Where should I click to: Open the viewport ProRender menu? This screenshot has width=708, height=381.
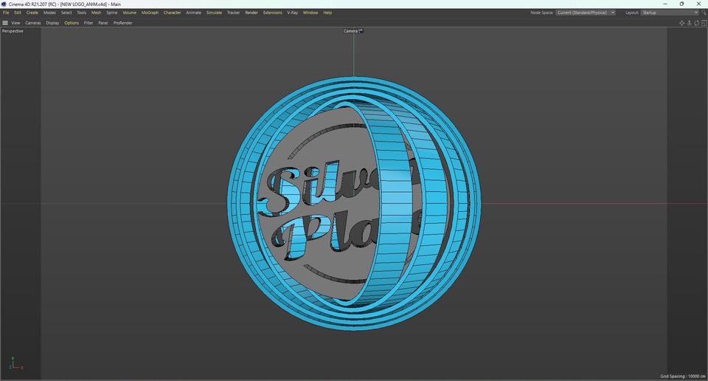point(123,23)
